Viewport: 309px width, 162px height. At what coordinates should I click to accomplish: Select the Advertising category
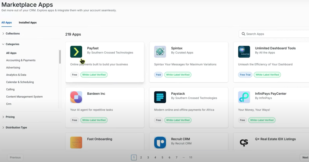(13, 68)
